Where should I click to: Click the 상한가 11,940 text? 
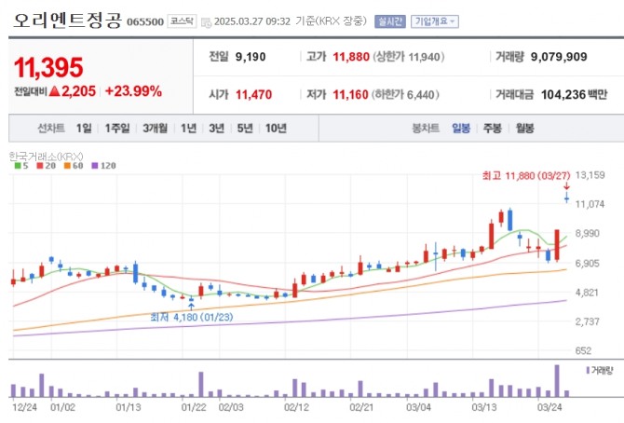409,57
